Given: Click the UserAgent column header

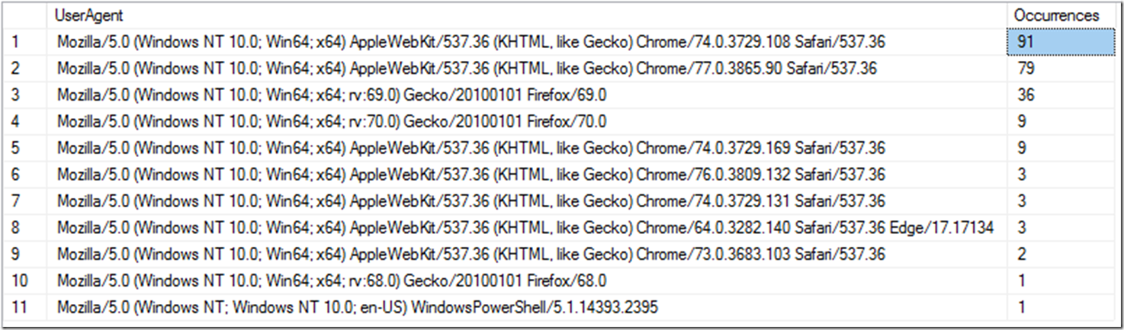Looking at the screenshot, I should coord(89,15).
